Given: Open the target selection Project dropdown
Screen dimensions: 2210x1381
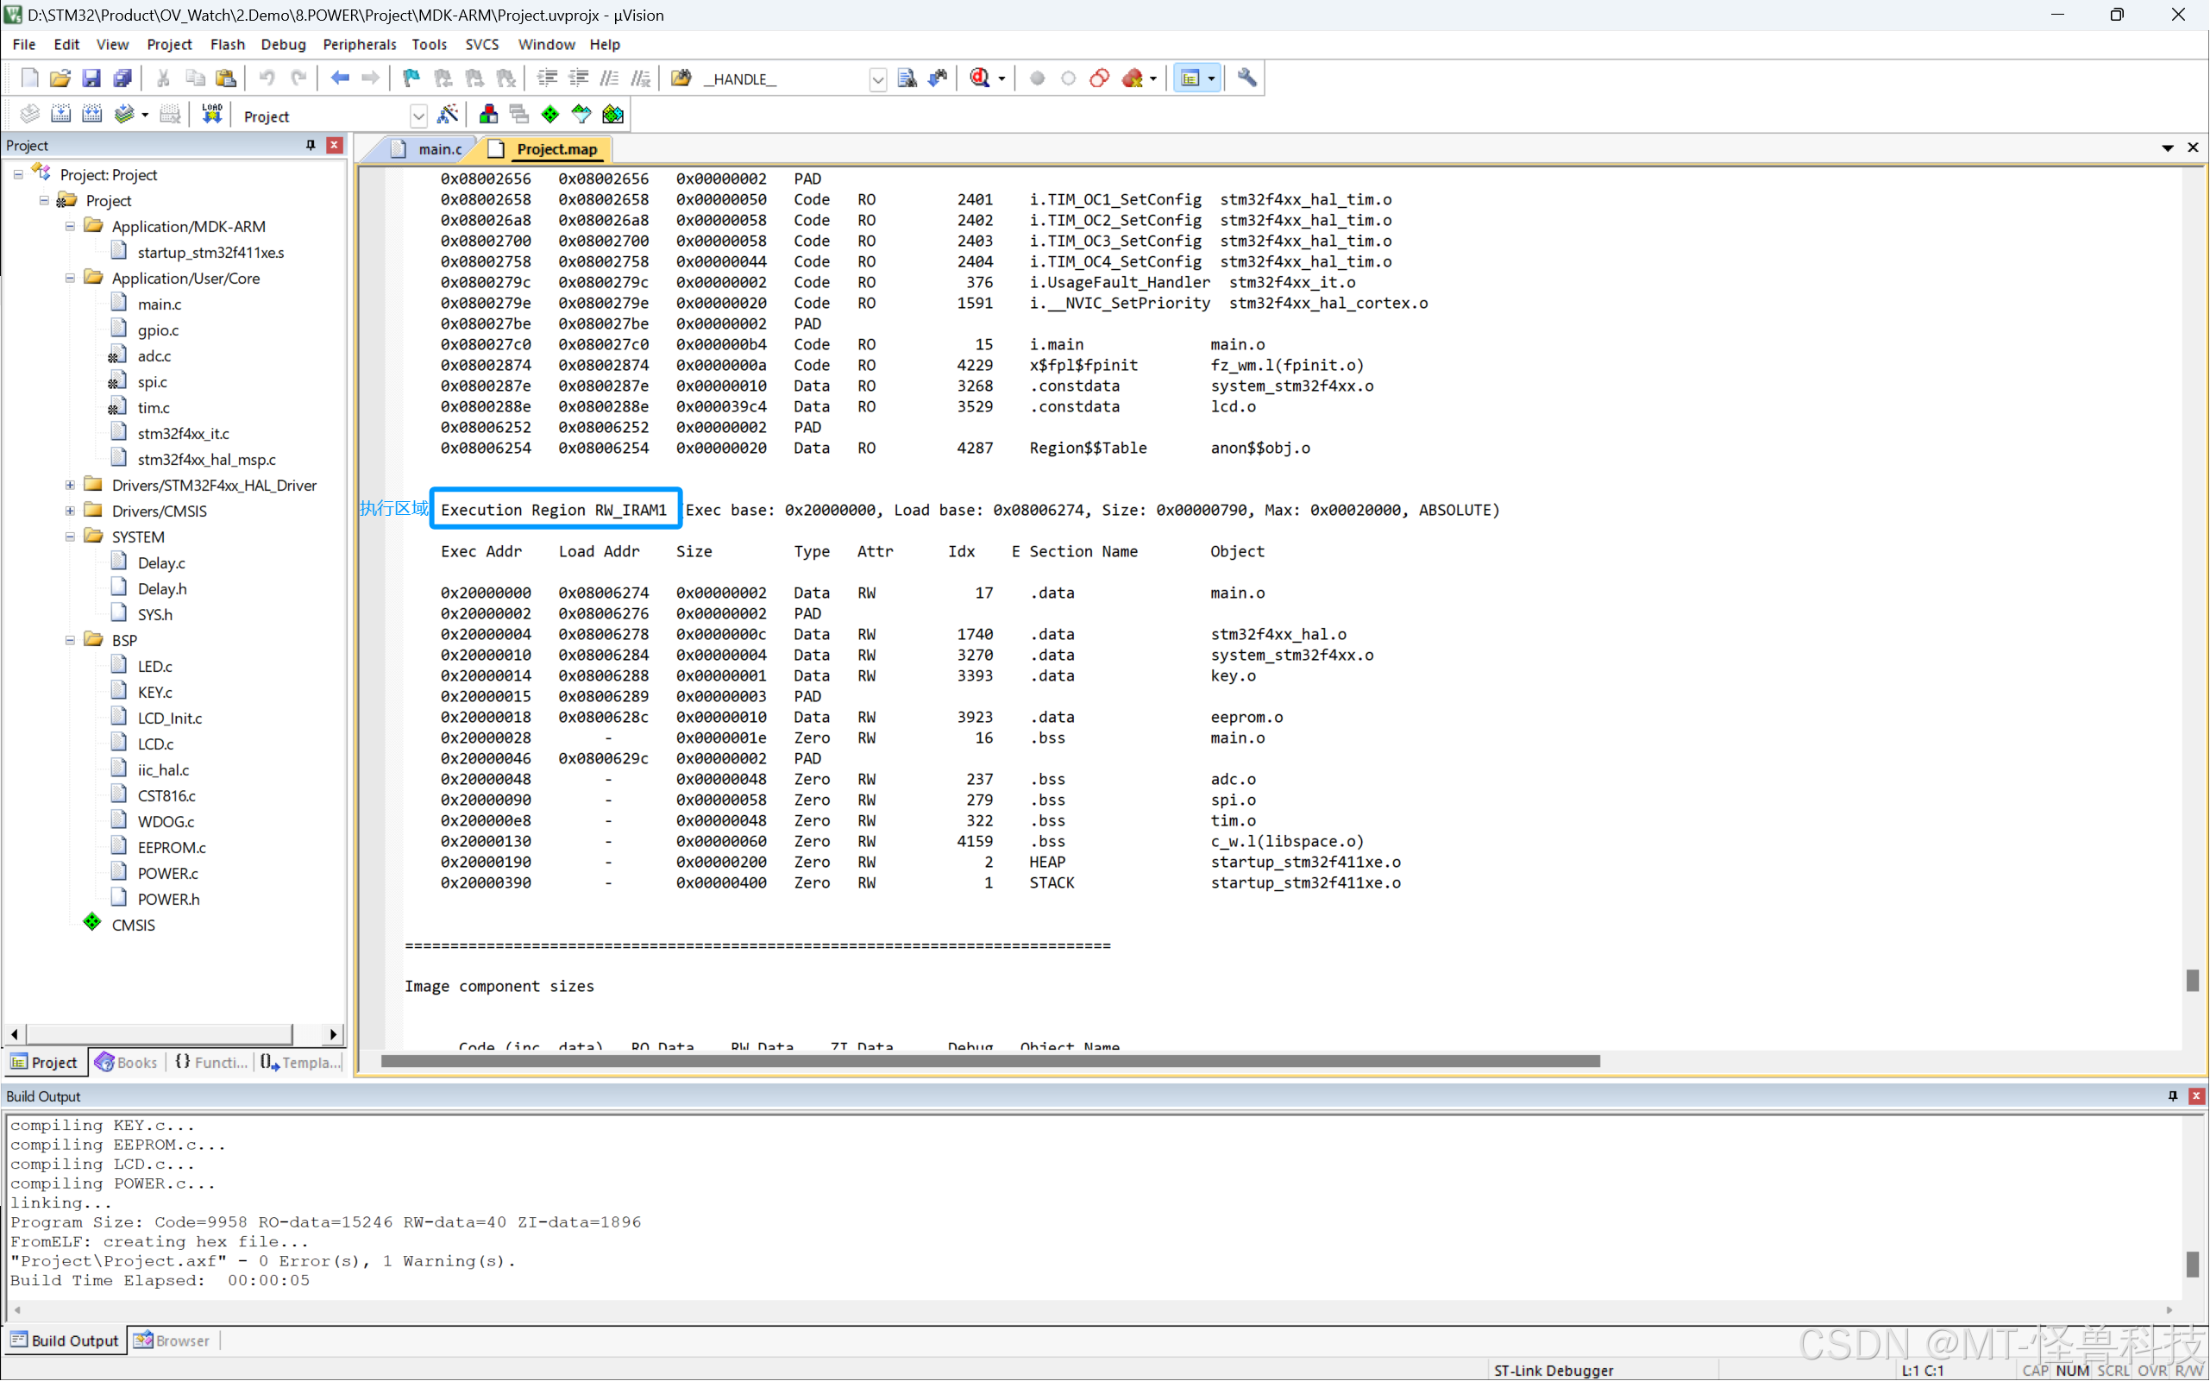Looking at the screenshot, I should [418, 116].
